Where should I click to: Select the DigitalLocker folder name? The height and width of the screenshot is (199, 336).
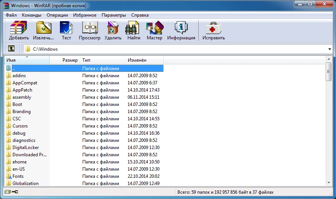point(25,148)
